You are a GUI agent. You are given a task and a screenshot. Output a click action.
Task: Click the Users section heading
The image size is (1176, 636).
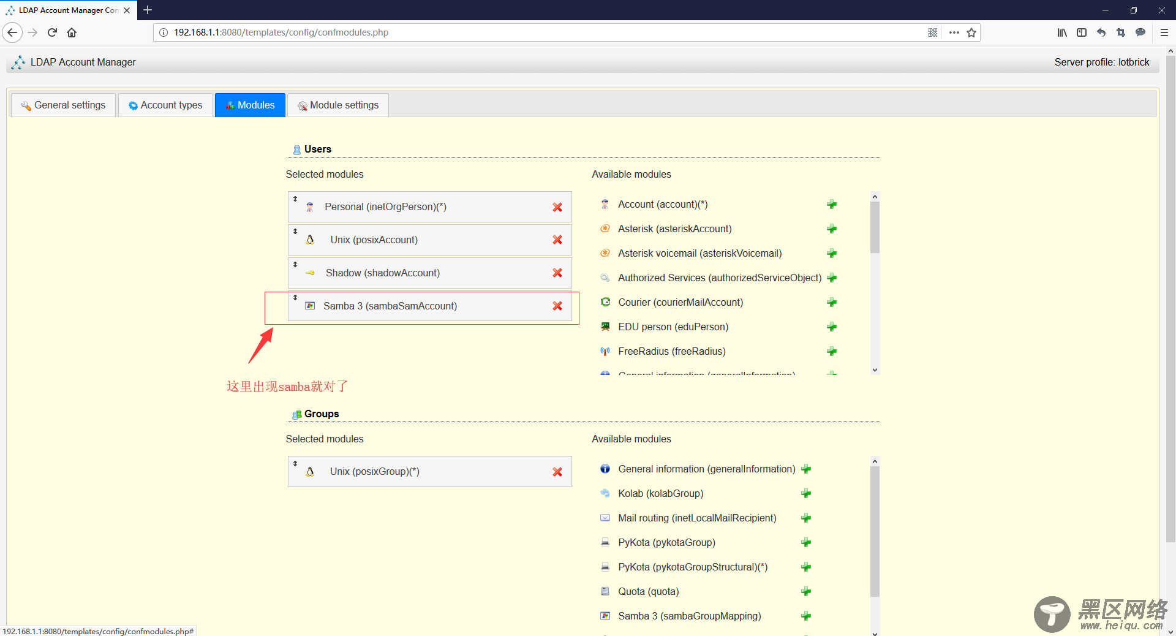[317, 150]
